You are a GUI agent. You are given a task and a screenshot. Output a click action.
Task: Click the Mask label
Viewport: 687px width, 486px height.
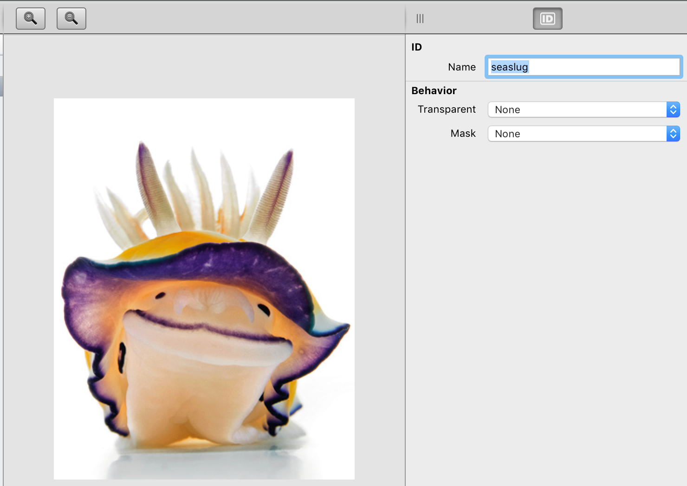[463, 134]
